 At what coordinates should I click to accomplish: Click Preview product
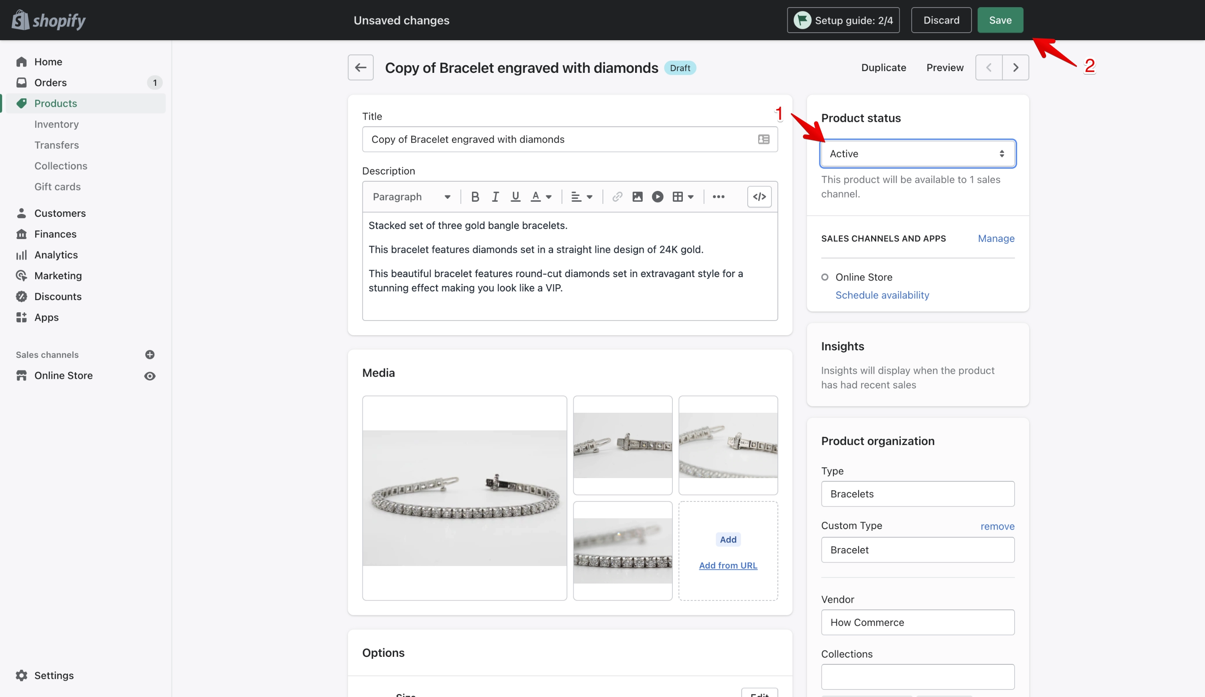945,67
